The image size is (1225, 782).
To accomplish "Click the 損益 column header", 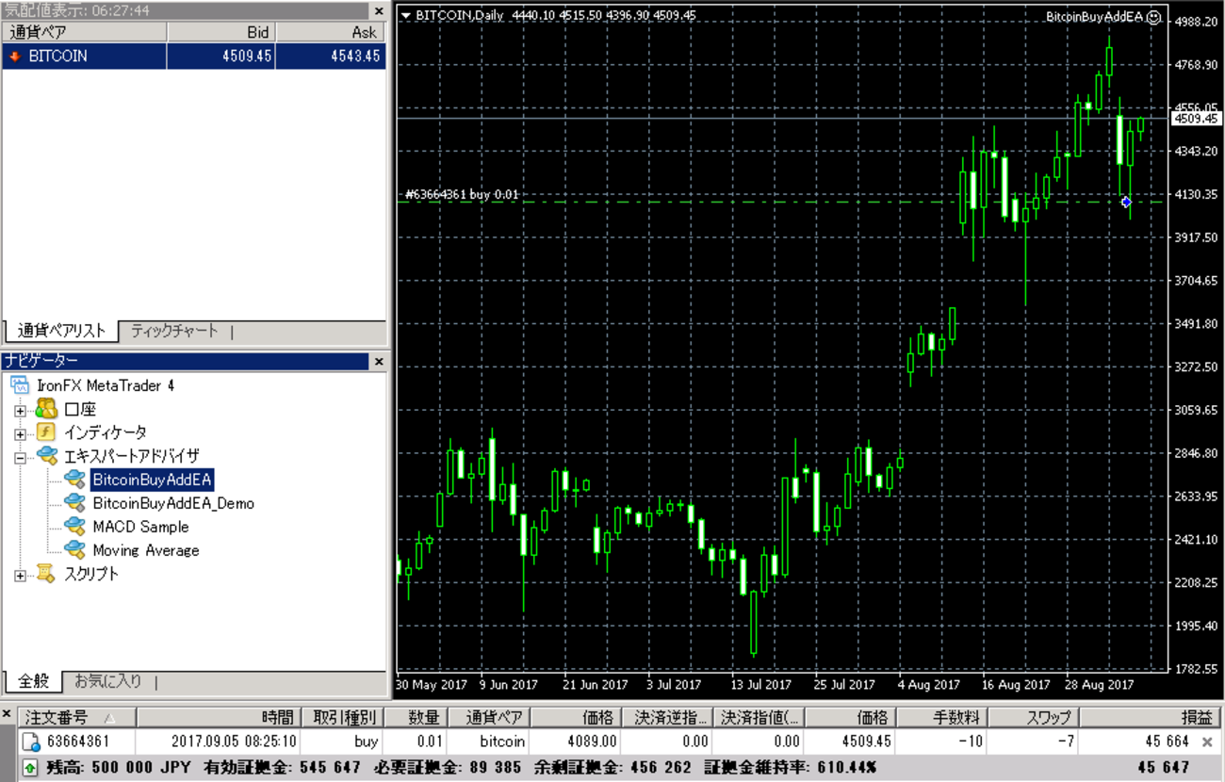I will tap(1150, 717).
